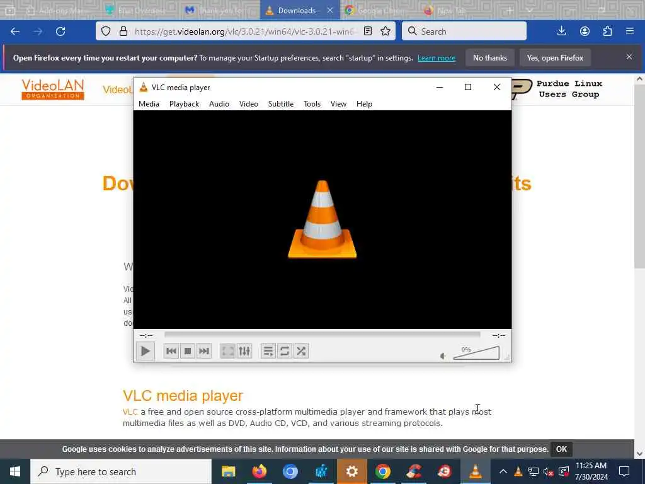Close the Downloads tab
Screen dimensions: 645x484
(330, 10)
